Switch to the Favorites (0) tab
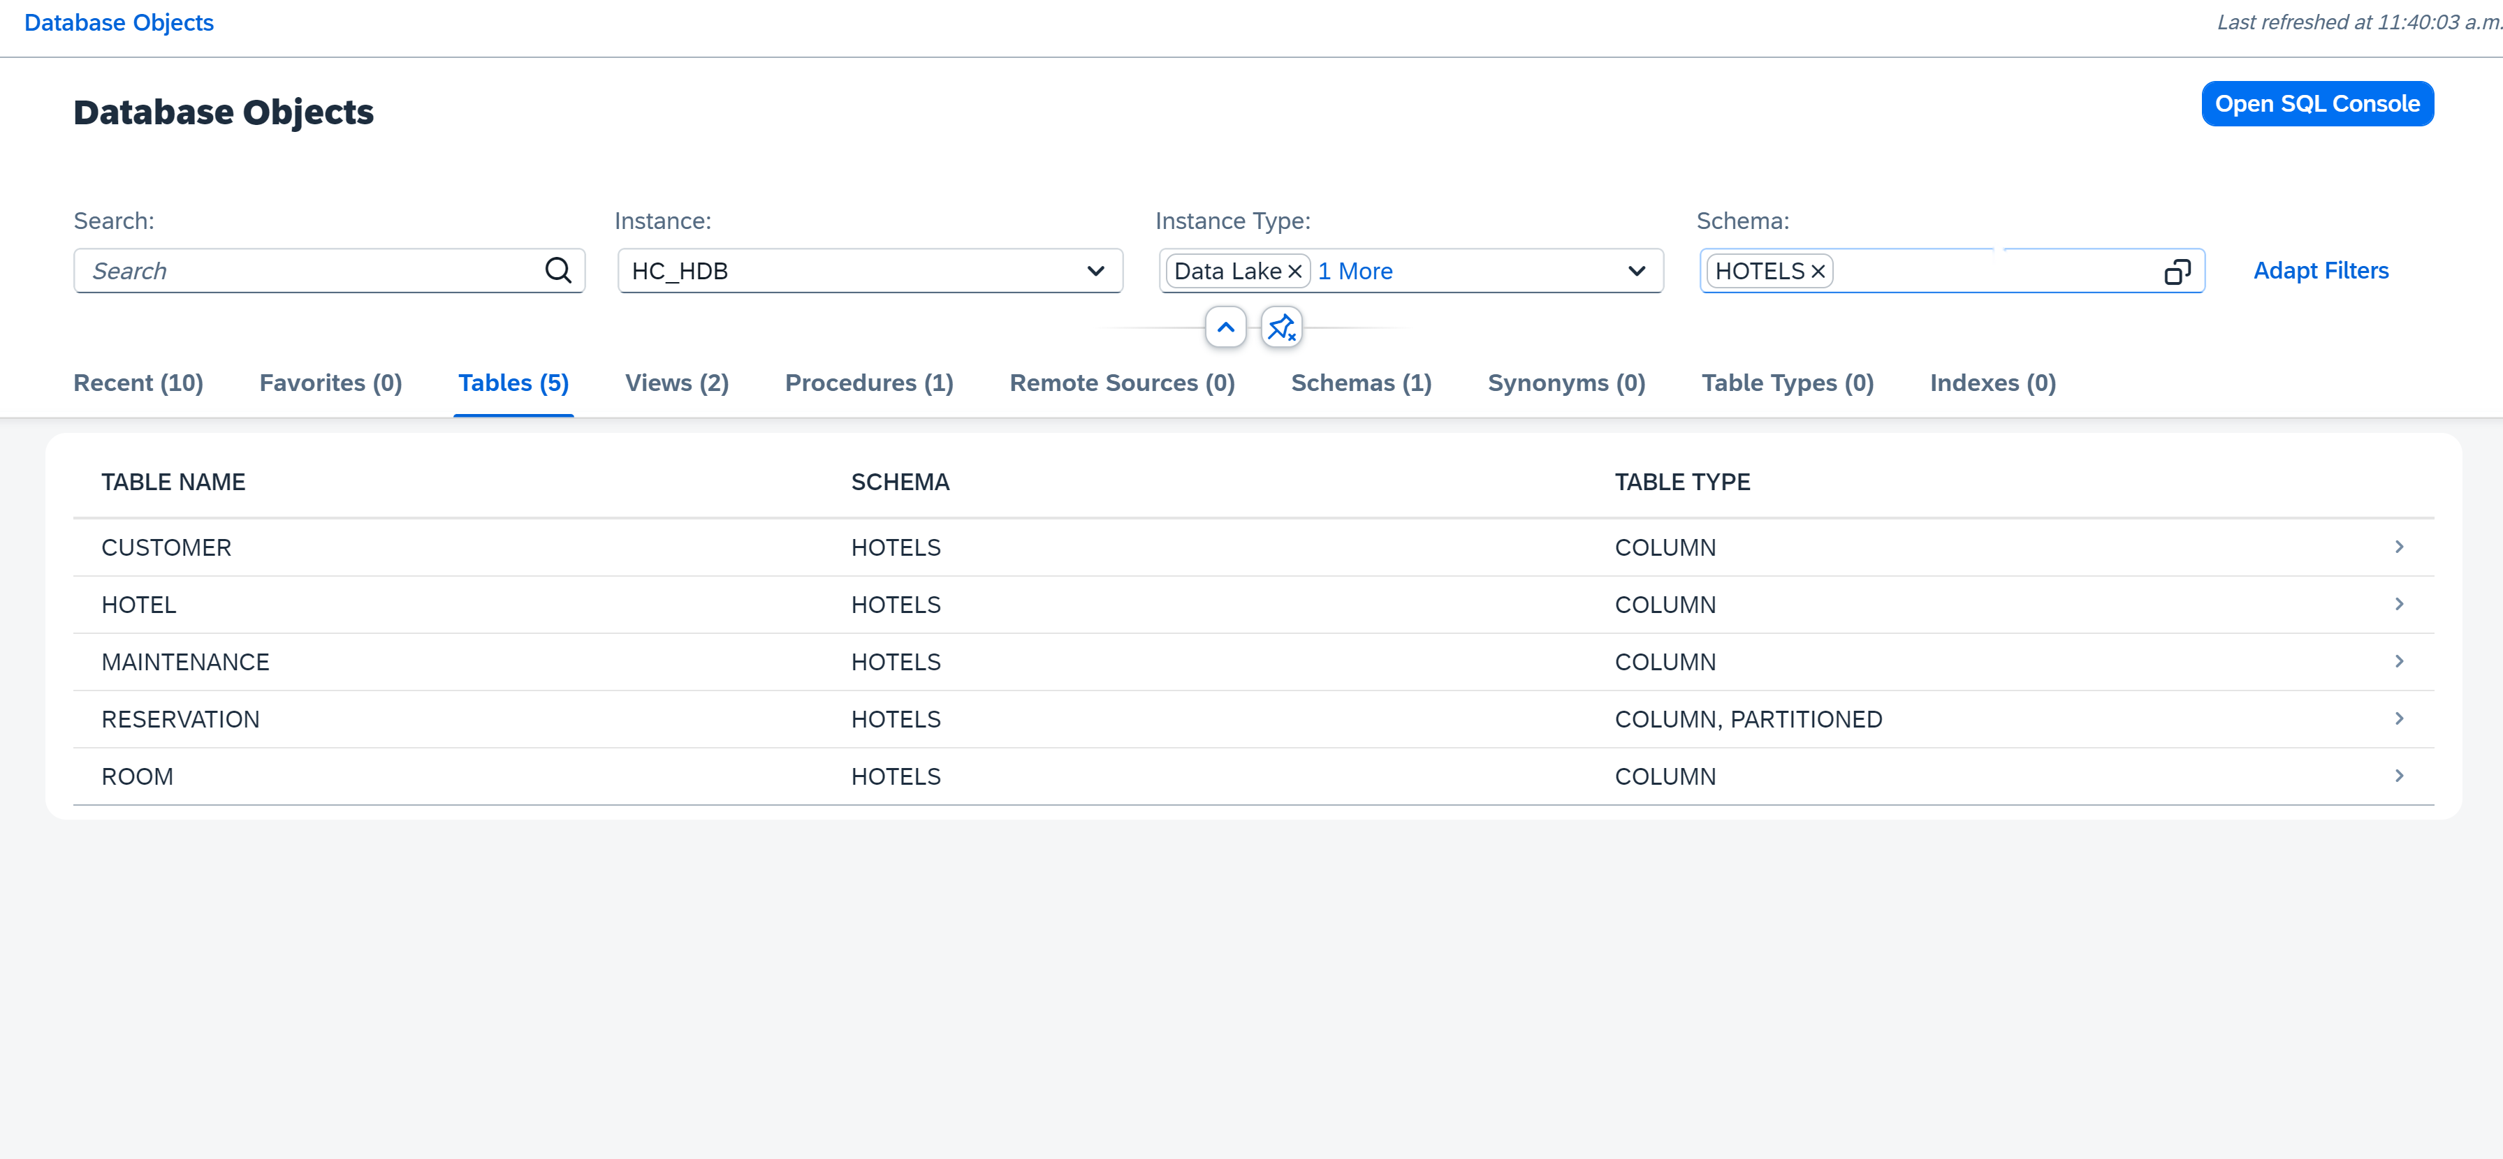The width and height of the screenshot is (2503, 1159). 330,383
